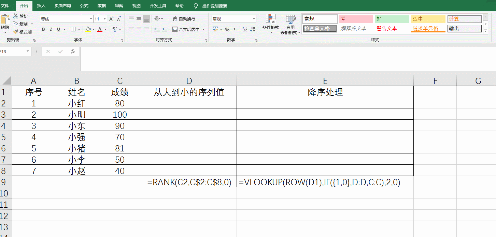This screenshot has height=237, width=496.
Task: Open the File (文件) tab
Action: [x=5, y=6]
